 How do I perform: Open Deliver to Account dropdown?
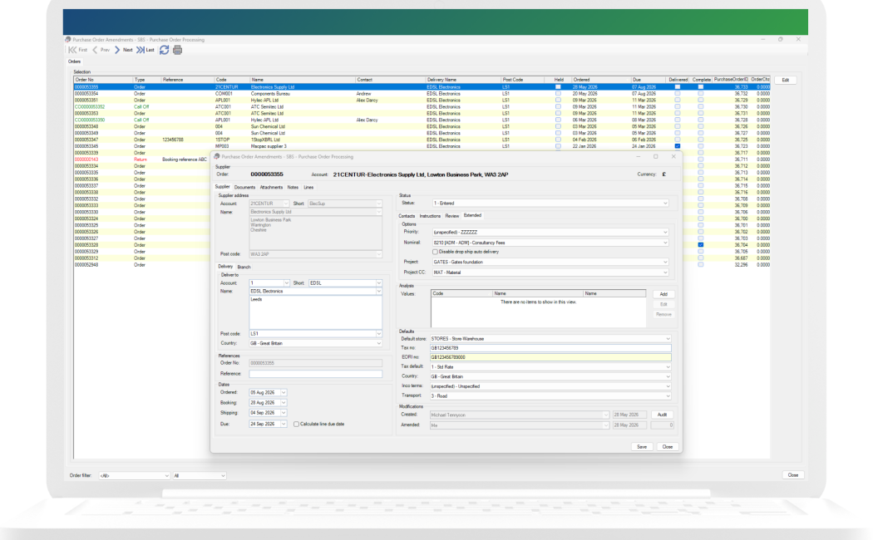tap(286, 283)
